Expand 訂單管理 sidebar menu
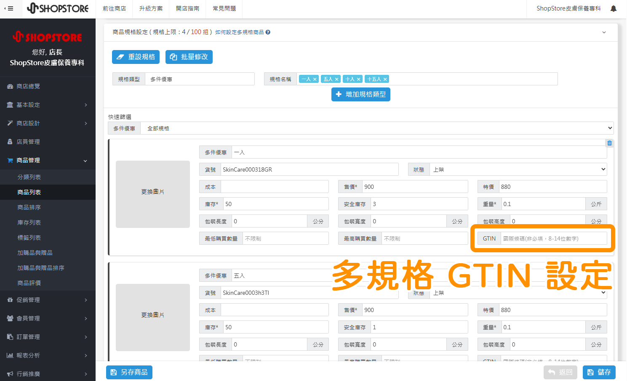Viewport: 627px width, 381px height. tap(48, 337)
